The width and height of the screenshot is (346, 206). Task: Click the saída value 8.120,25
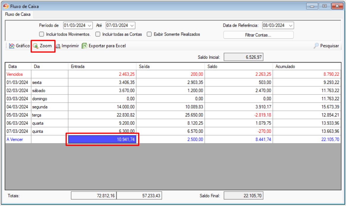pyautogui.click(x=170, y=123)
